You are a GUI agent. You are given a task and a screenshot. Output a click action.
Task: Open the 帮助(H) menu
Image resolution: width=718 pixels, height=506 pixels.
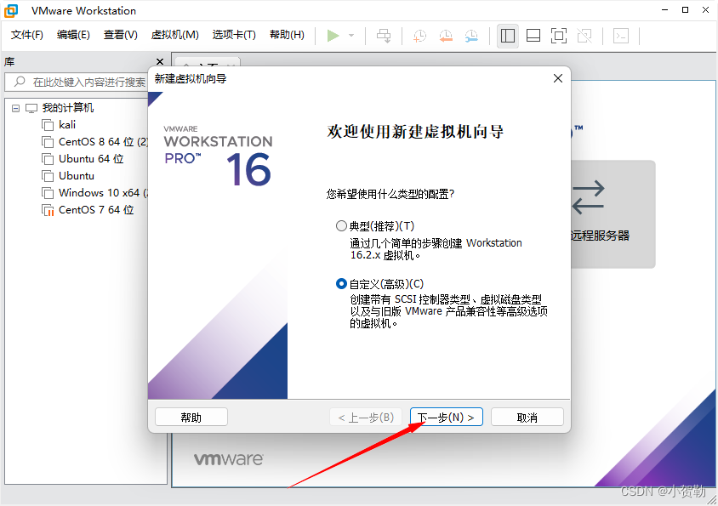coord(287,35)
